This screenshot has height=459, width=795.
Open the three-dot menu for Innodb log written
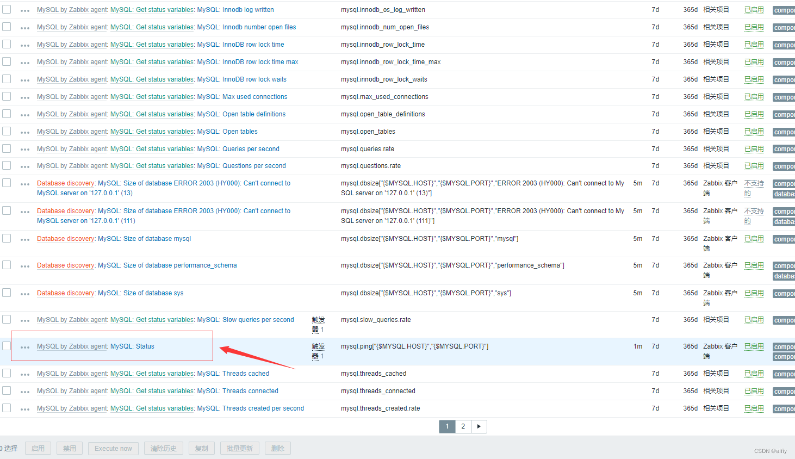point(25,11)
